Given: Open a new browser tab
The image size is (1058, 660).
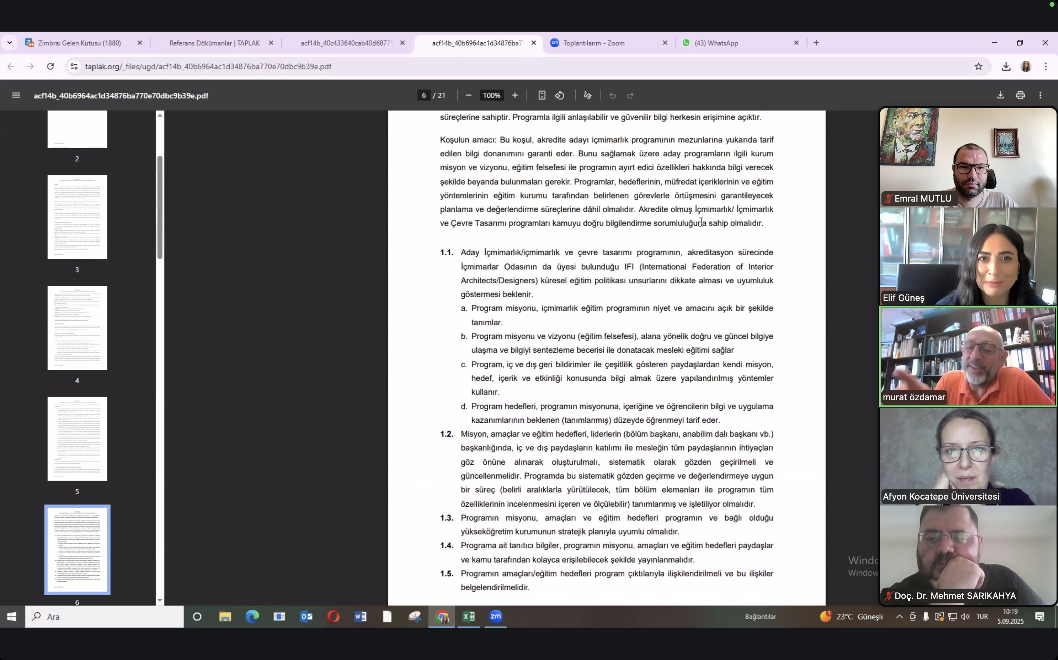Looking at the screenshot, I should (x=816, y=43).
